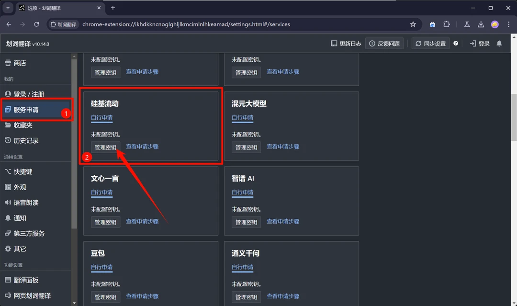The image size is (517, 306).
Task: Click 查看申请步骤 for 文心一言
Action: pos(143,222)
